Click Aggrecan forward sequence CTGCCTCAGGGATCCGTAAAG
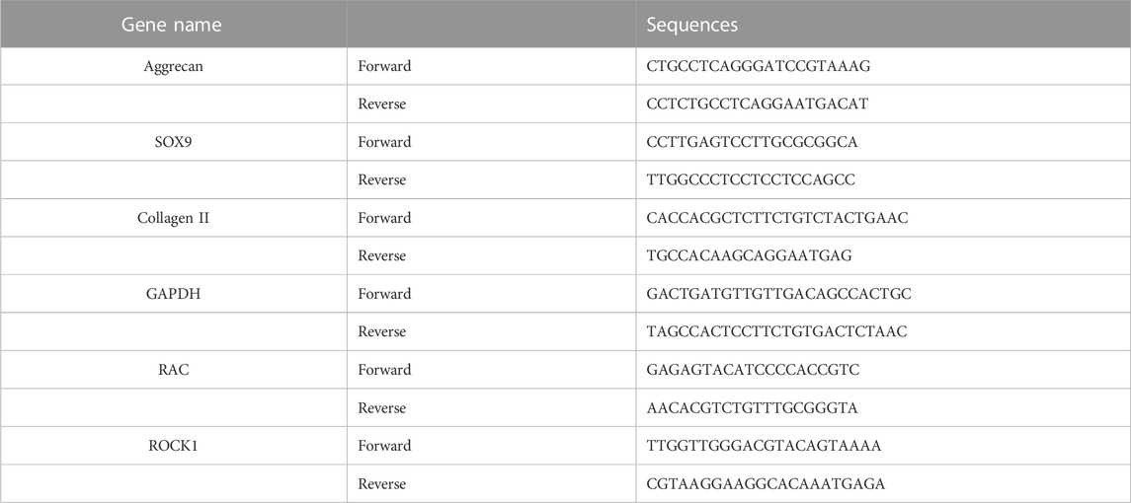The height and width of the screenshot is (503, 1131). tap(758, 66)
